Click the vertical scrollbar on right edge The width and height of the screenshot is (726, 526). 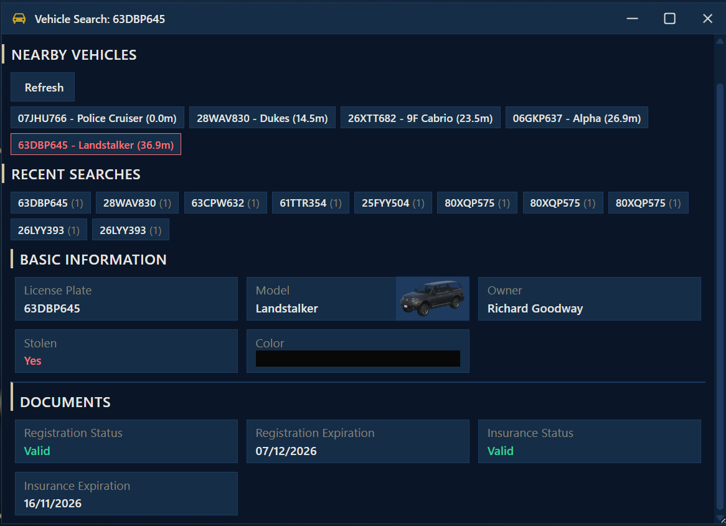[720, 280]
